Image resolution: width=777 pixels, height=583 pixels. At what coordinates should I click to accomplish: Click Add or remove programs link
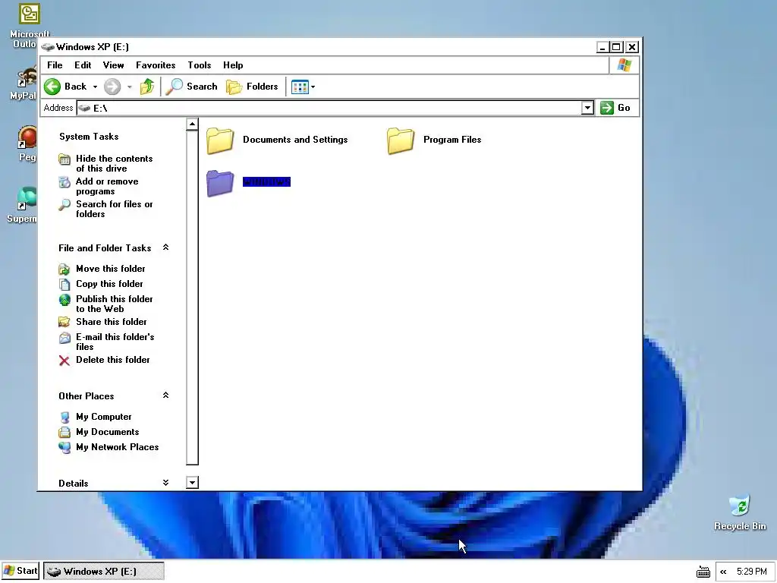[x=107, y=187]
